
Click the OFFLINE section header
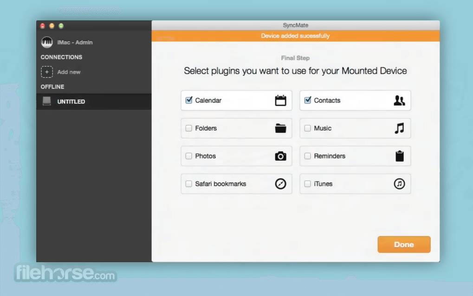(52, 87)
